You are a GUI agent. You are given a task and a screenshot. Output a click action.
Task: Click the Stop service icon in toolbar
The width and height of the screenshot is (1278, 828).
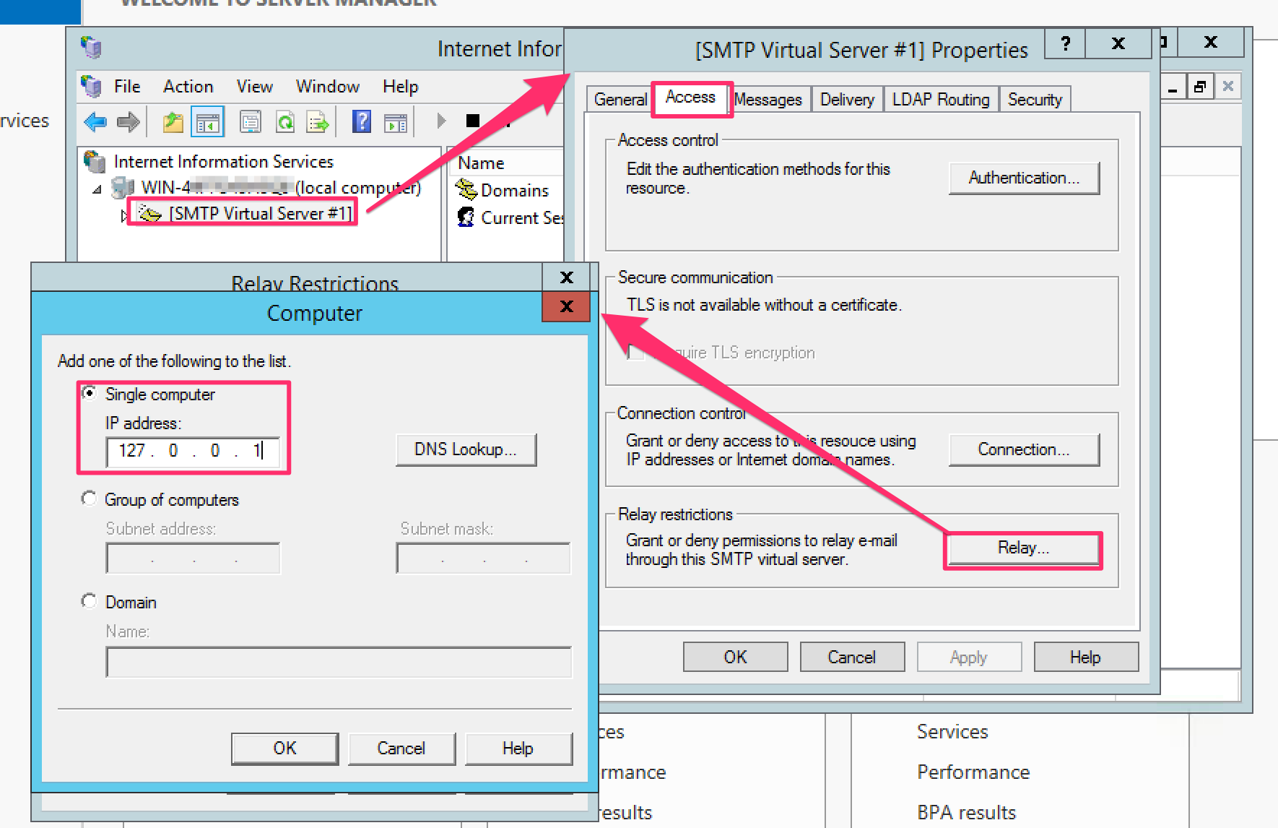point(471,121)
